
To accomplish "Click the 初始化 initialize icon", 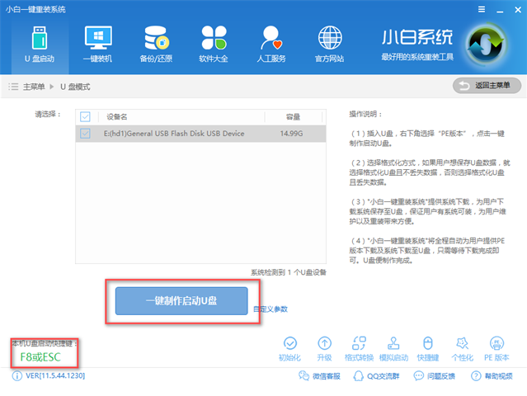I will click(289, 348).
